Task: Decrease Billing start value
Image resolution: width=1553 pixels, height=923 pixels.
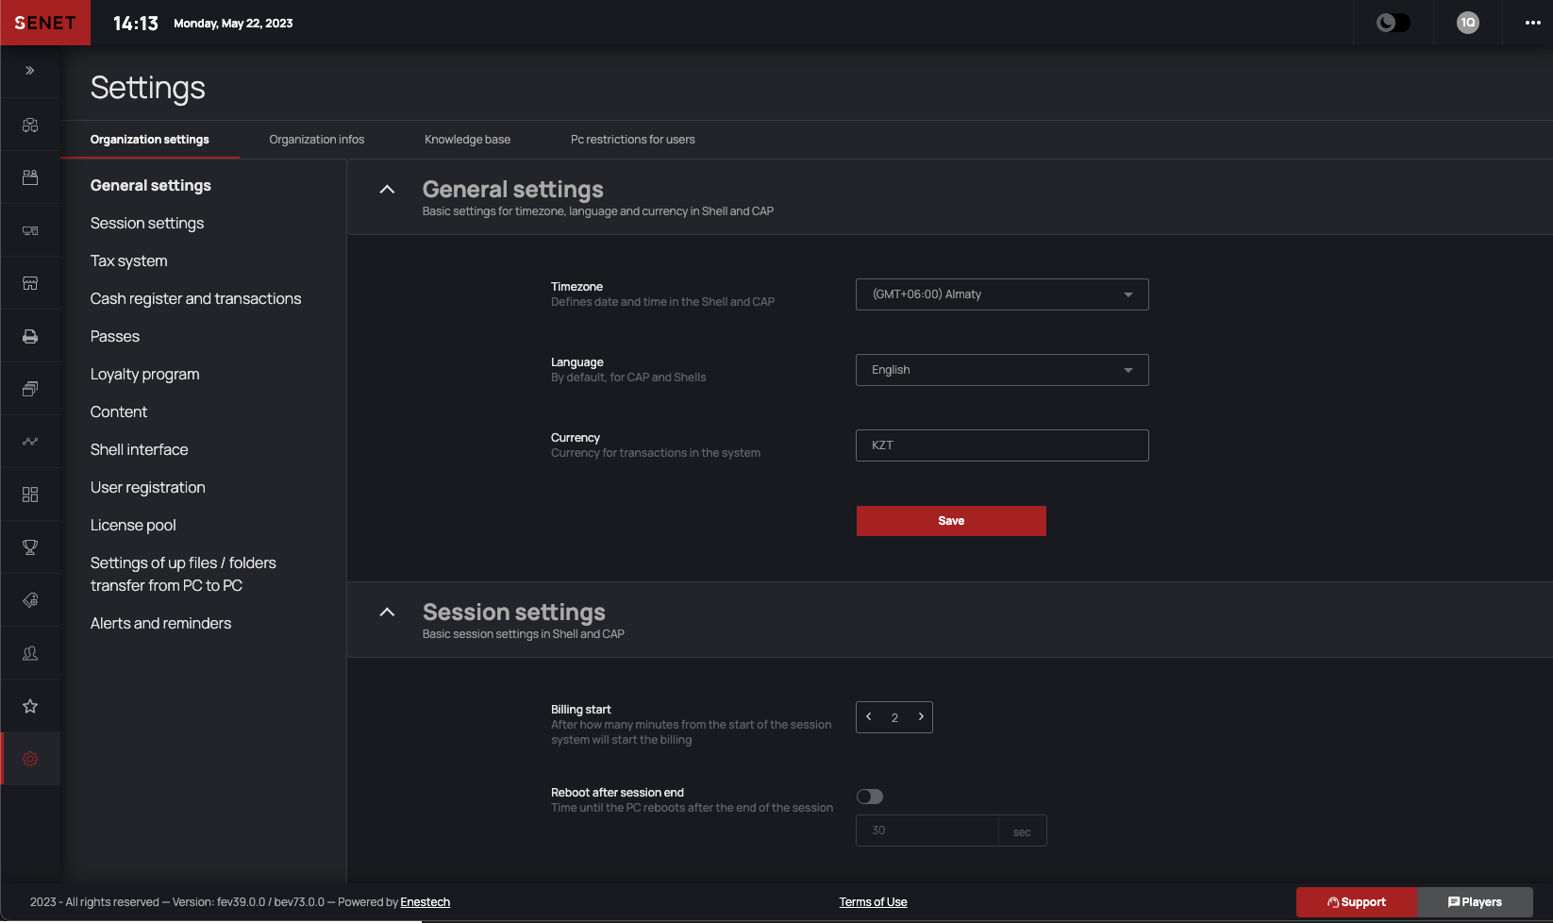Action: pos(869,717)
